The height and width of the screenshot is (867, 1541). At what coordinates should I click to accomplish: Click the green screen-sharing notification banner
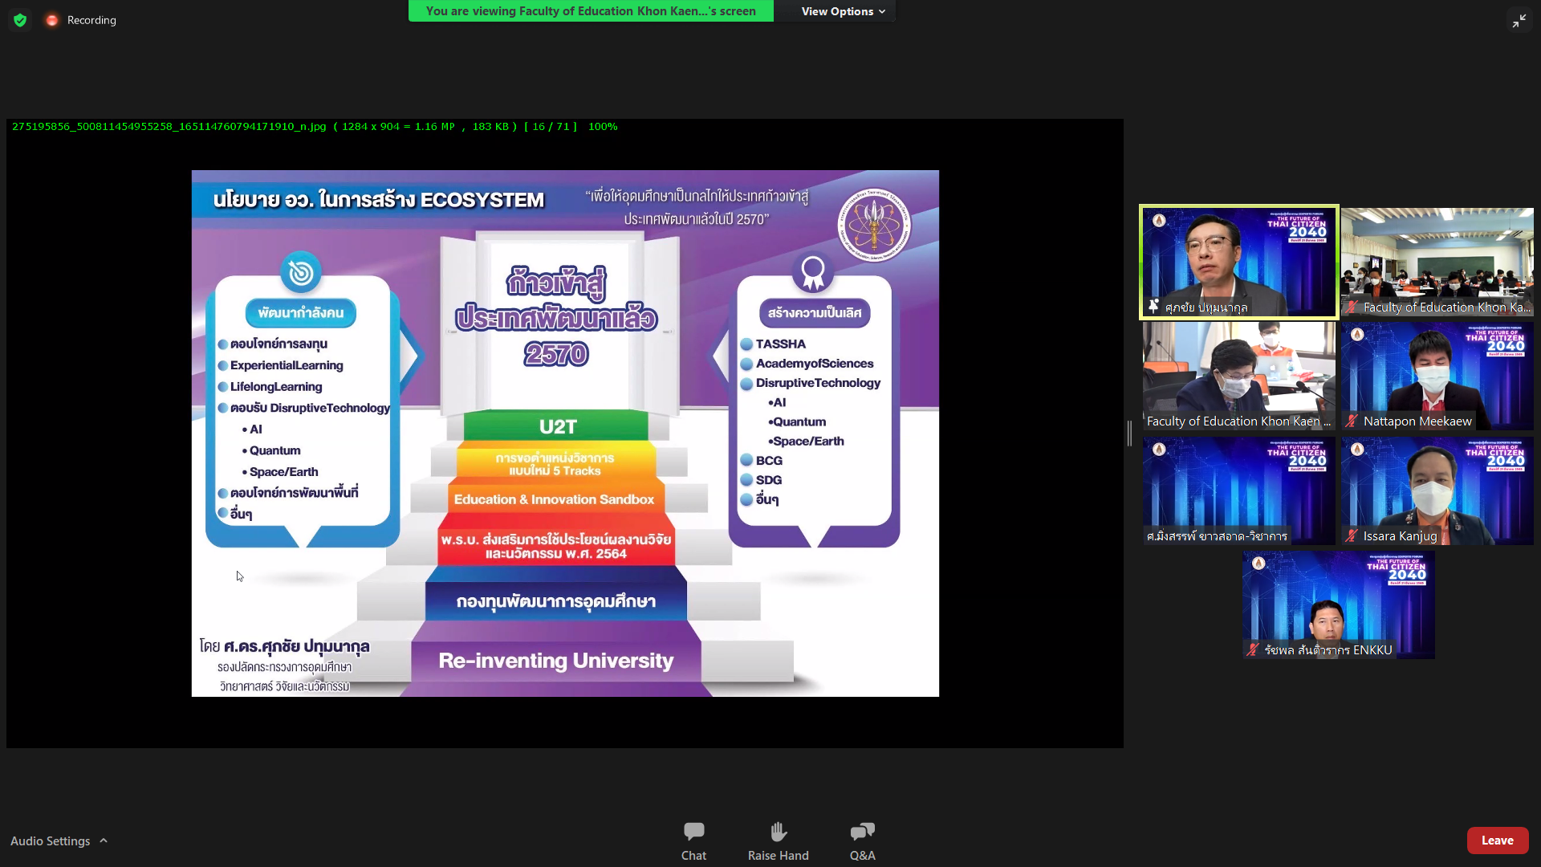coord(591,11)
